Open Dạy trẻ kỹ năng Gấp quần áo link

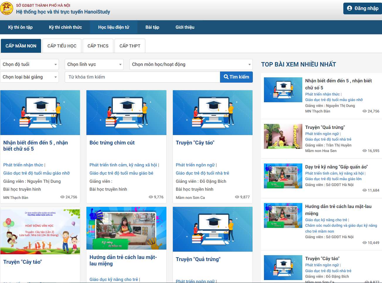pyautogui.click(x=336, y=167)
